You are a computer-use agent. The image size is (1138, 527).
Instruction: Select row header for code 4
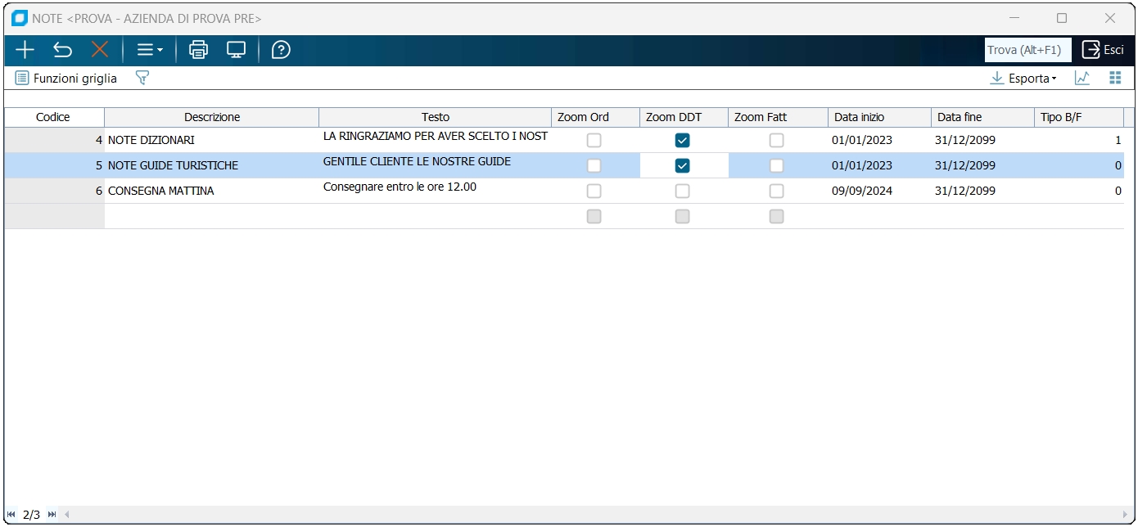click(x=54, y=140)
